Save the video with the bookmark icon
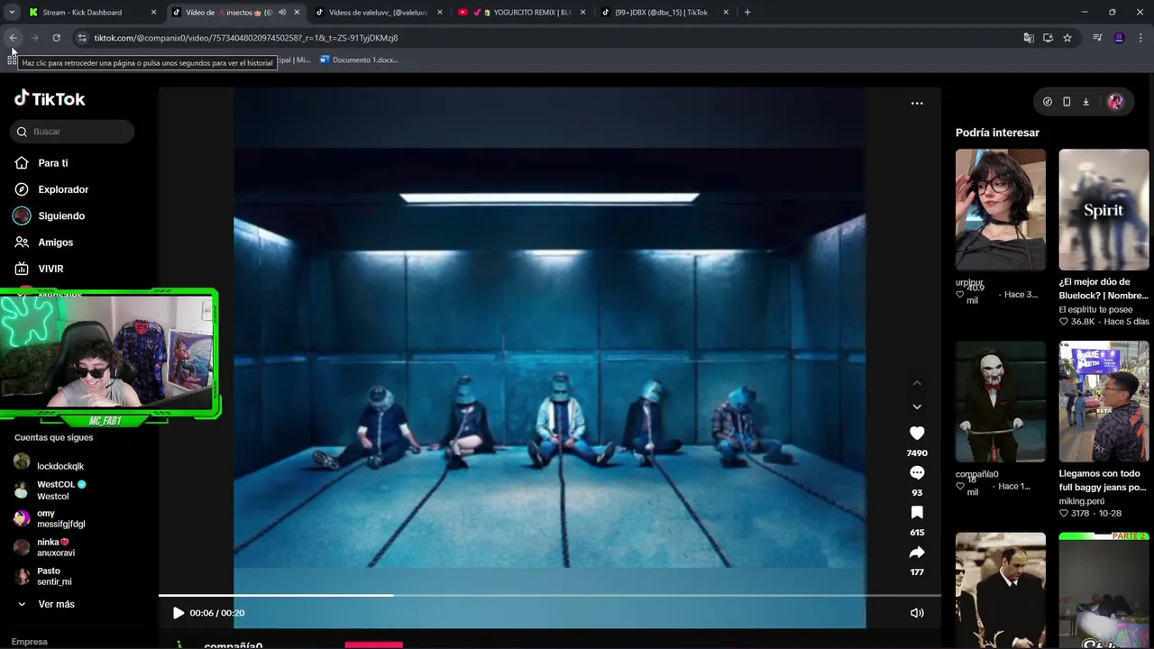The width and height of the screenshot is (1154, 649). [917, 513]
